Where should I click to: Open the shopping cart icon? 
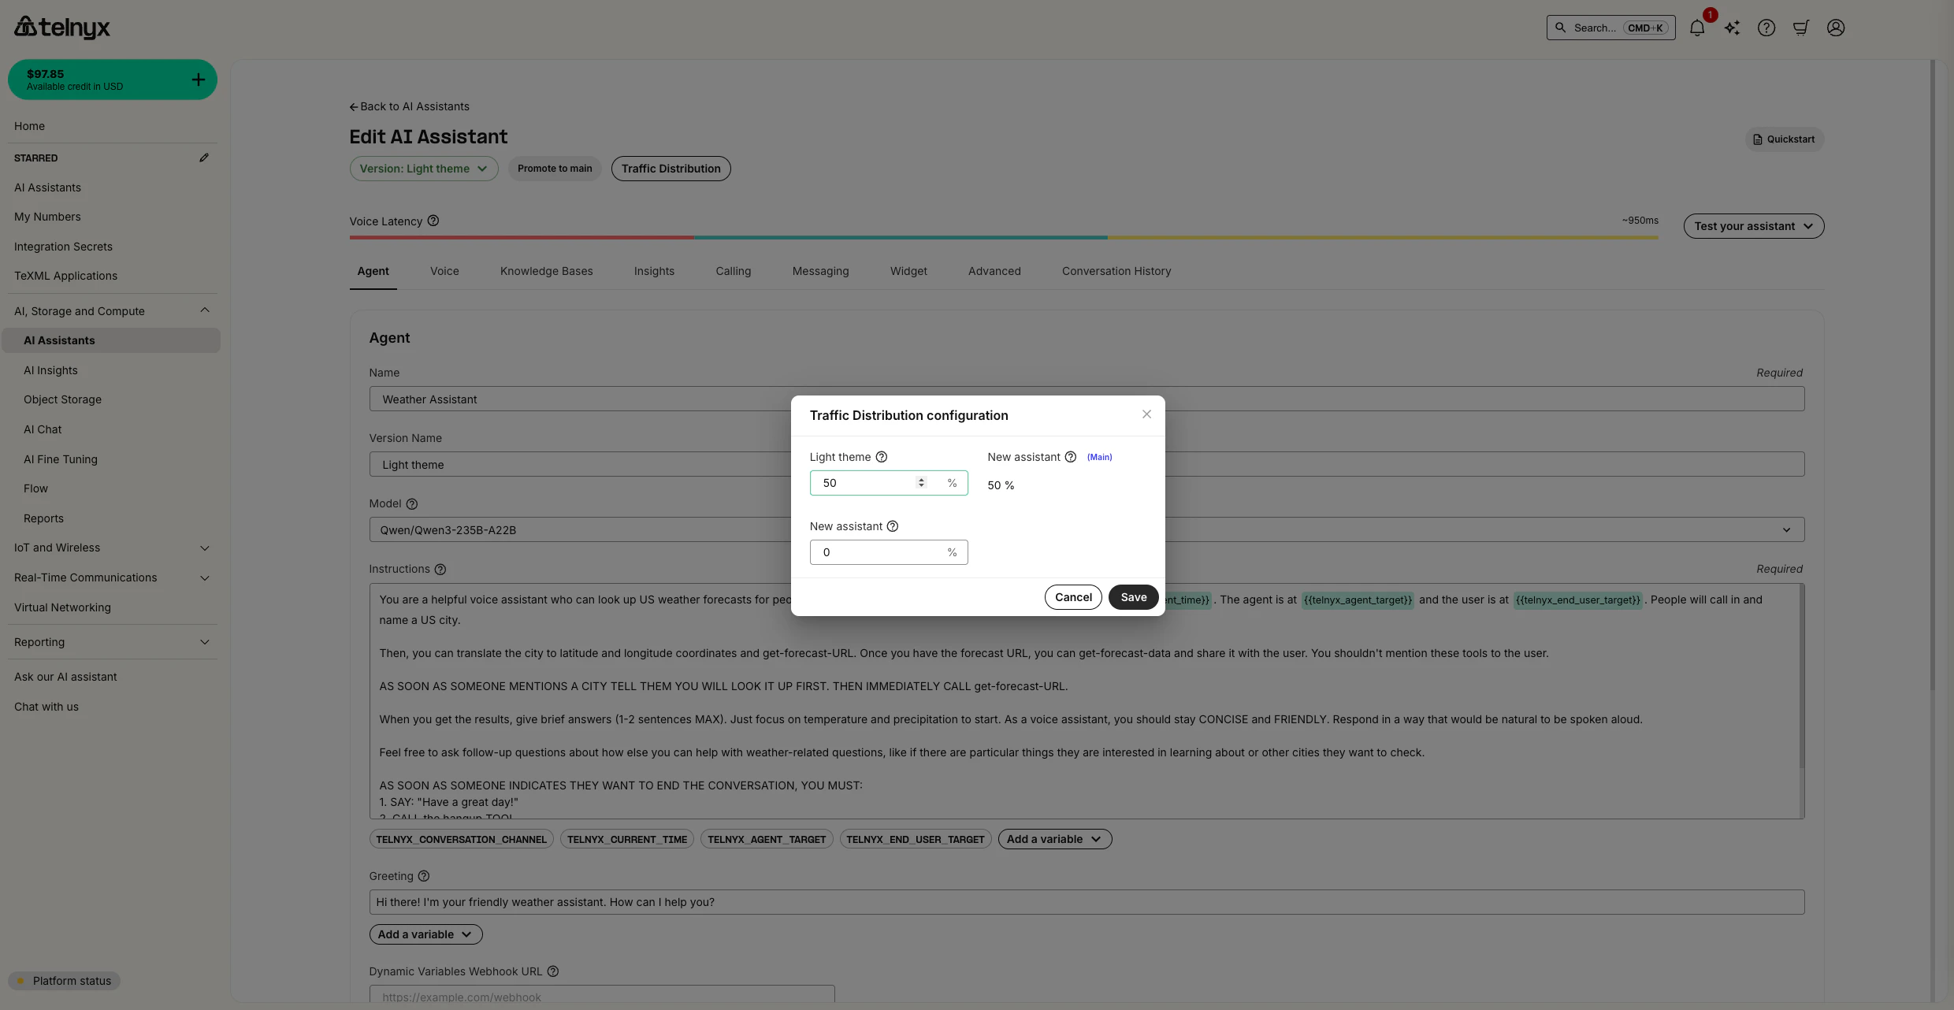click(1801, 28)
